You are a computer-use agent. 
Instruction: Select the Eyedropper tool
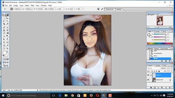point(7,45)
